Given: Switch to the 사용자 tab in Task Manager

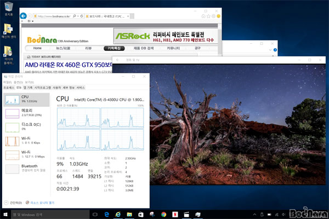Looking at the screenshot, I should [x=56, y=88].
